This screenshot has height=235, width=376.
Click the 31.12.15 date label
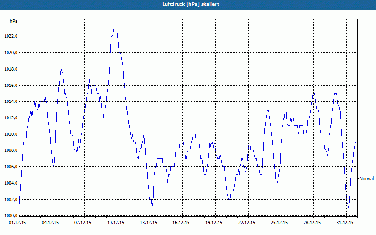345,223
